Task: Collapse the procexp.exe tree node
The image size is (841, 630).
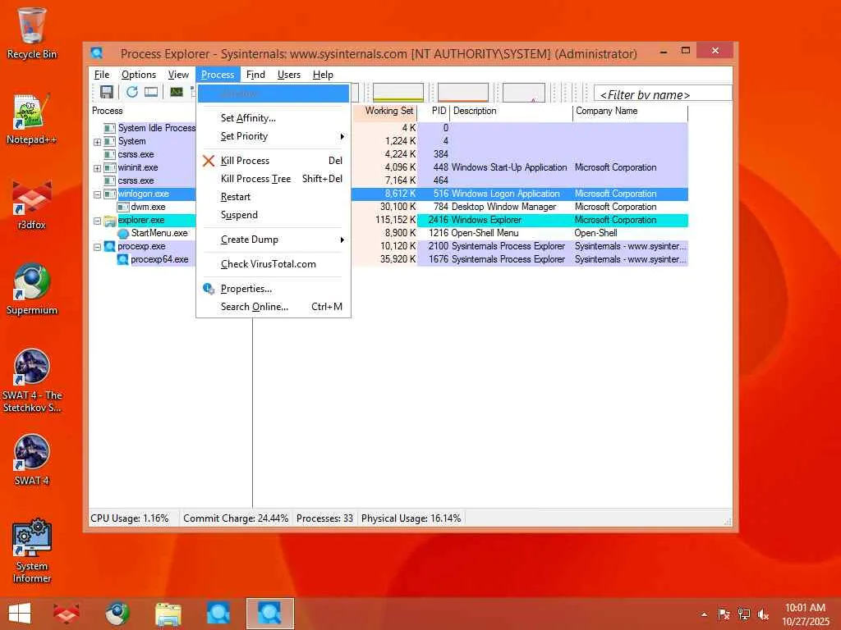Action: (x=97, y=247)
